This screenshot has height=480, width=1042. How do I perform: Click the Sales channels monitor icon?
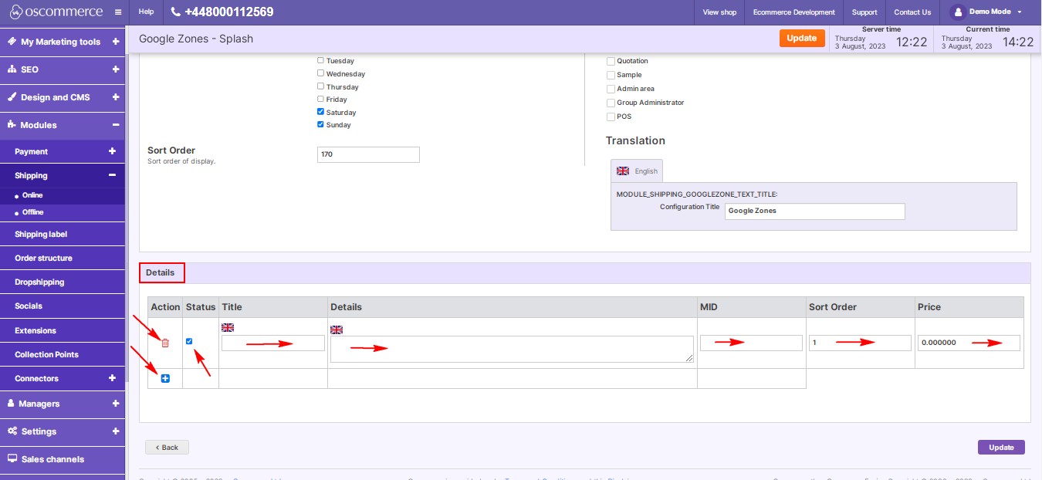coord(12,459)
